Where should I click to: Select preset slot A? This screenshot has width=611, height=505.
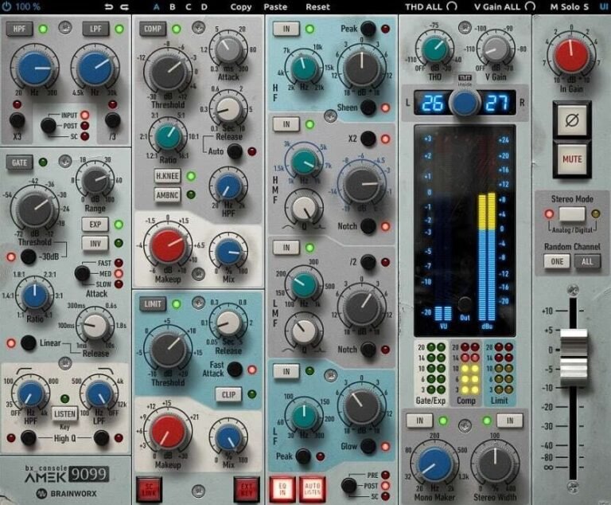[x=156, y=6]
